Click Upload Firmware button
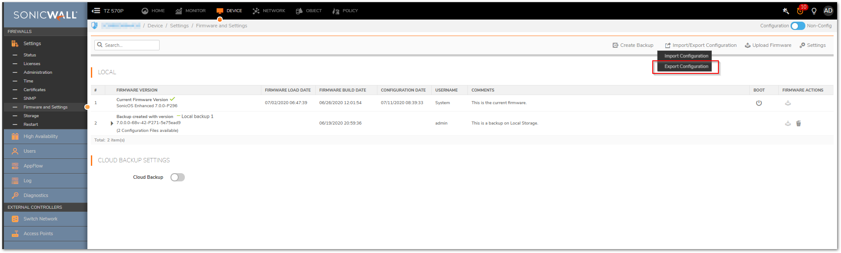 [768, 45]
